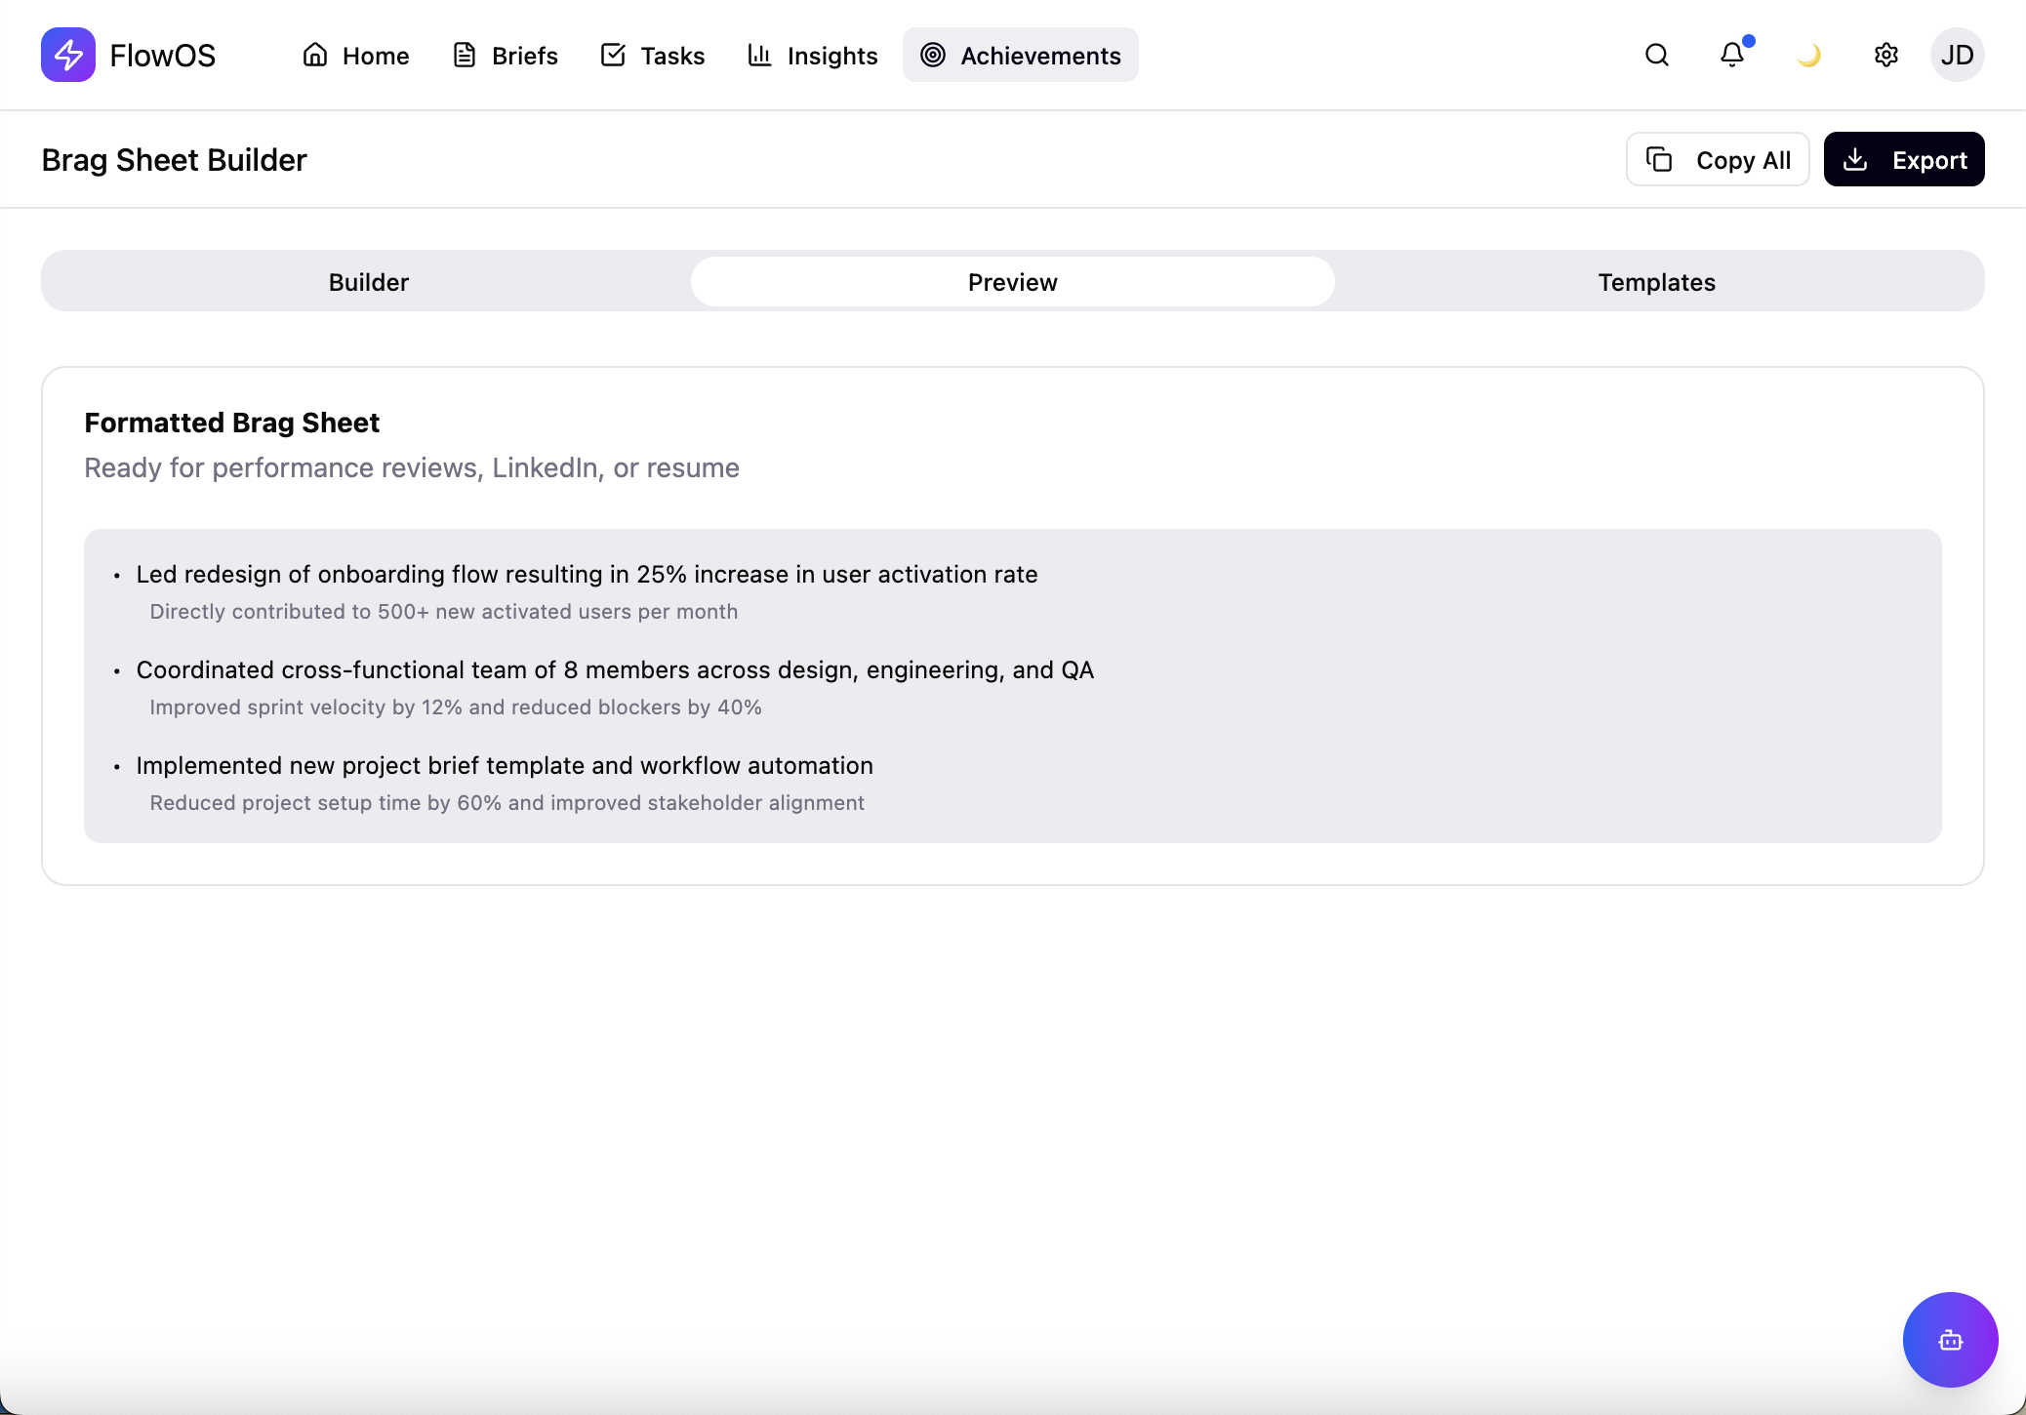Open the AI assistant bot button

(1950, 1340)
